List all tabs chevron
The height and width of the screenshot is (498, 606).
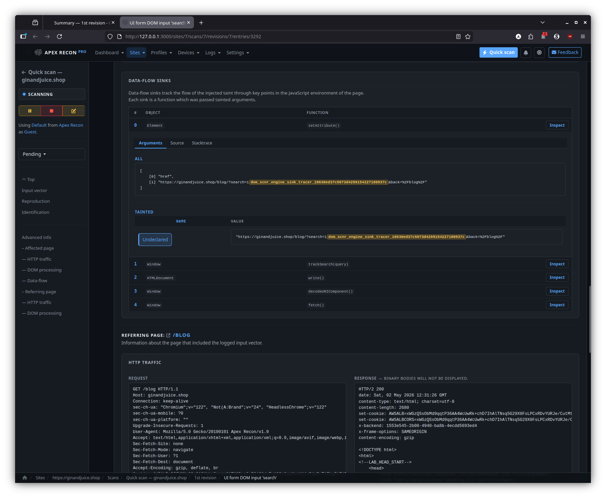[x=543, y=22]
